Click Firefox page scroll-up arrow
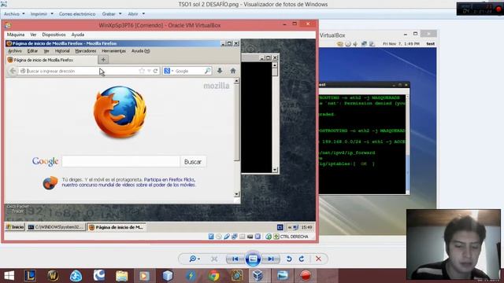This screenshot has width=504, height=283. (236, 81)
